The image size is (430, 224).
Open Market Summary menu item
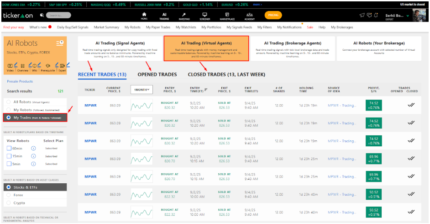tap(106, 27)
